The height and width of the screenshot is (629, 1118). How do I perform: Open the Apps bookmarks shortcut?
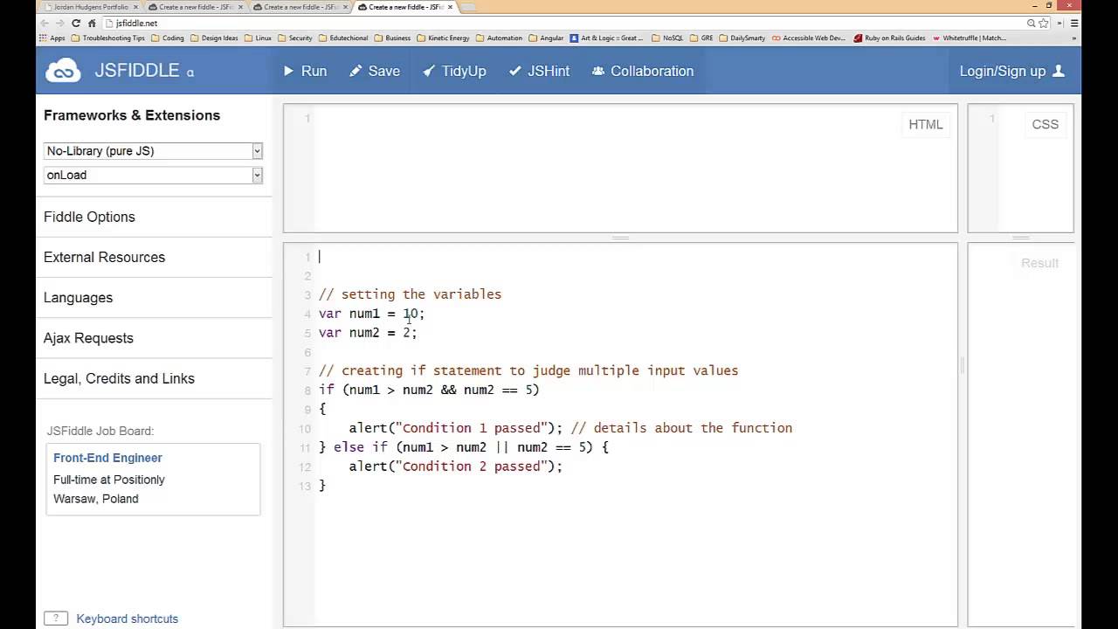click(x=52, y=38)
